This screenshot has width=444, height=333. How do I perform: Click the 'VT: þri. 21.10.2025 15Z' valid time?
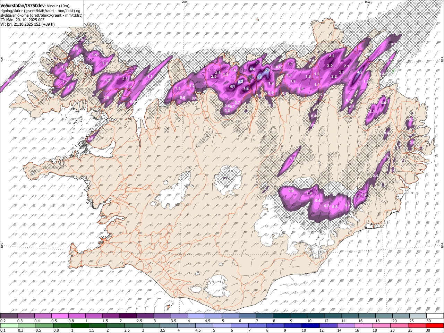tap(20, 24)
